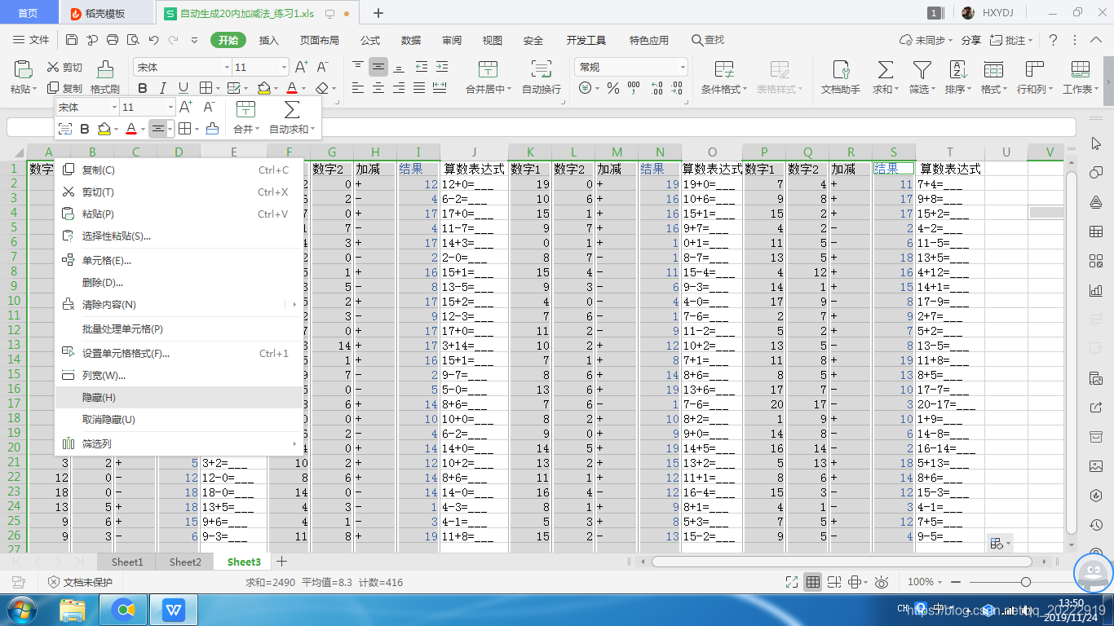
Task: Decrease font size with ribbon A- icon
Action: click(323, 67)
